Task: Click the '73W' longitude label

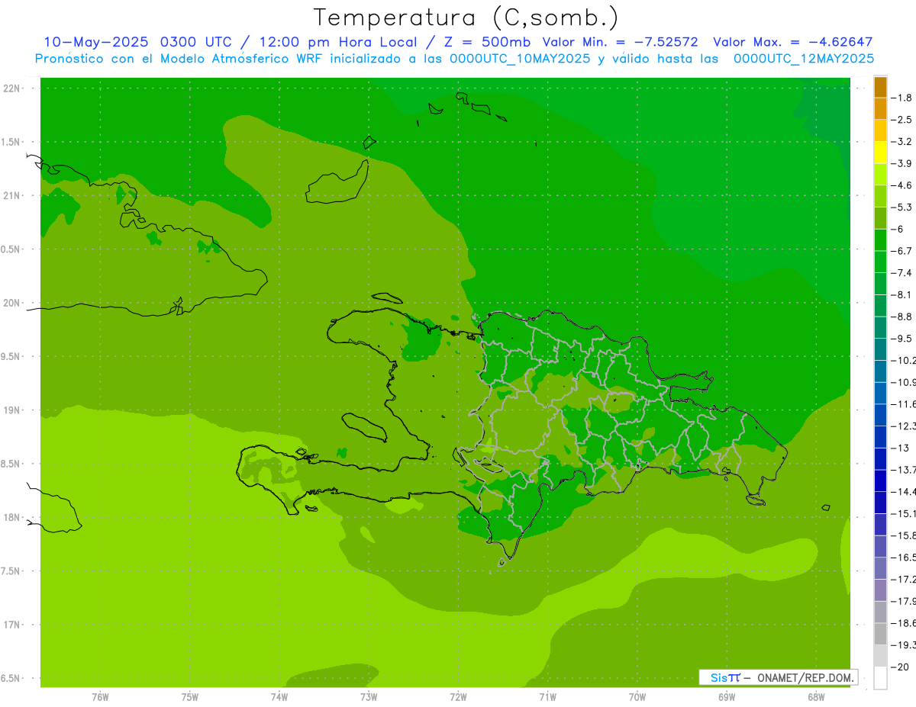Action: tap(369, 696)
